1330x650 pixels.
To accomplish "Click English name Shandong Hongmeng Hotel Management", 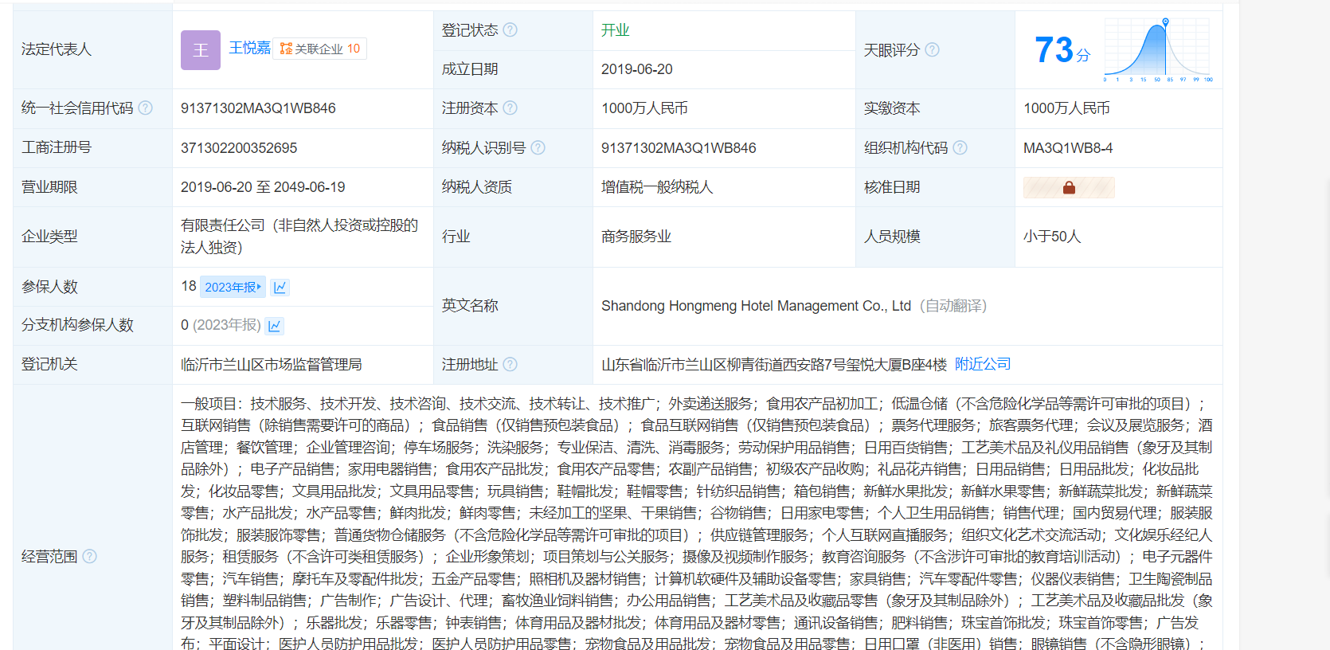I will coord(756,306).
